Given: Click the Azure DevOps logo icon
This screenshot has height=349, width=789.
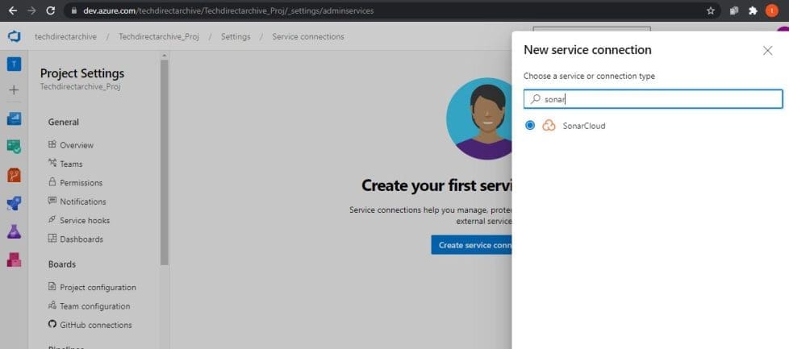Looking at the screenshot, I should 14,37.
